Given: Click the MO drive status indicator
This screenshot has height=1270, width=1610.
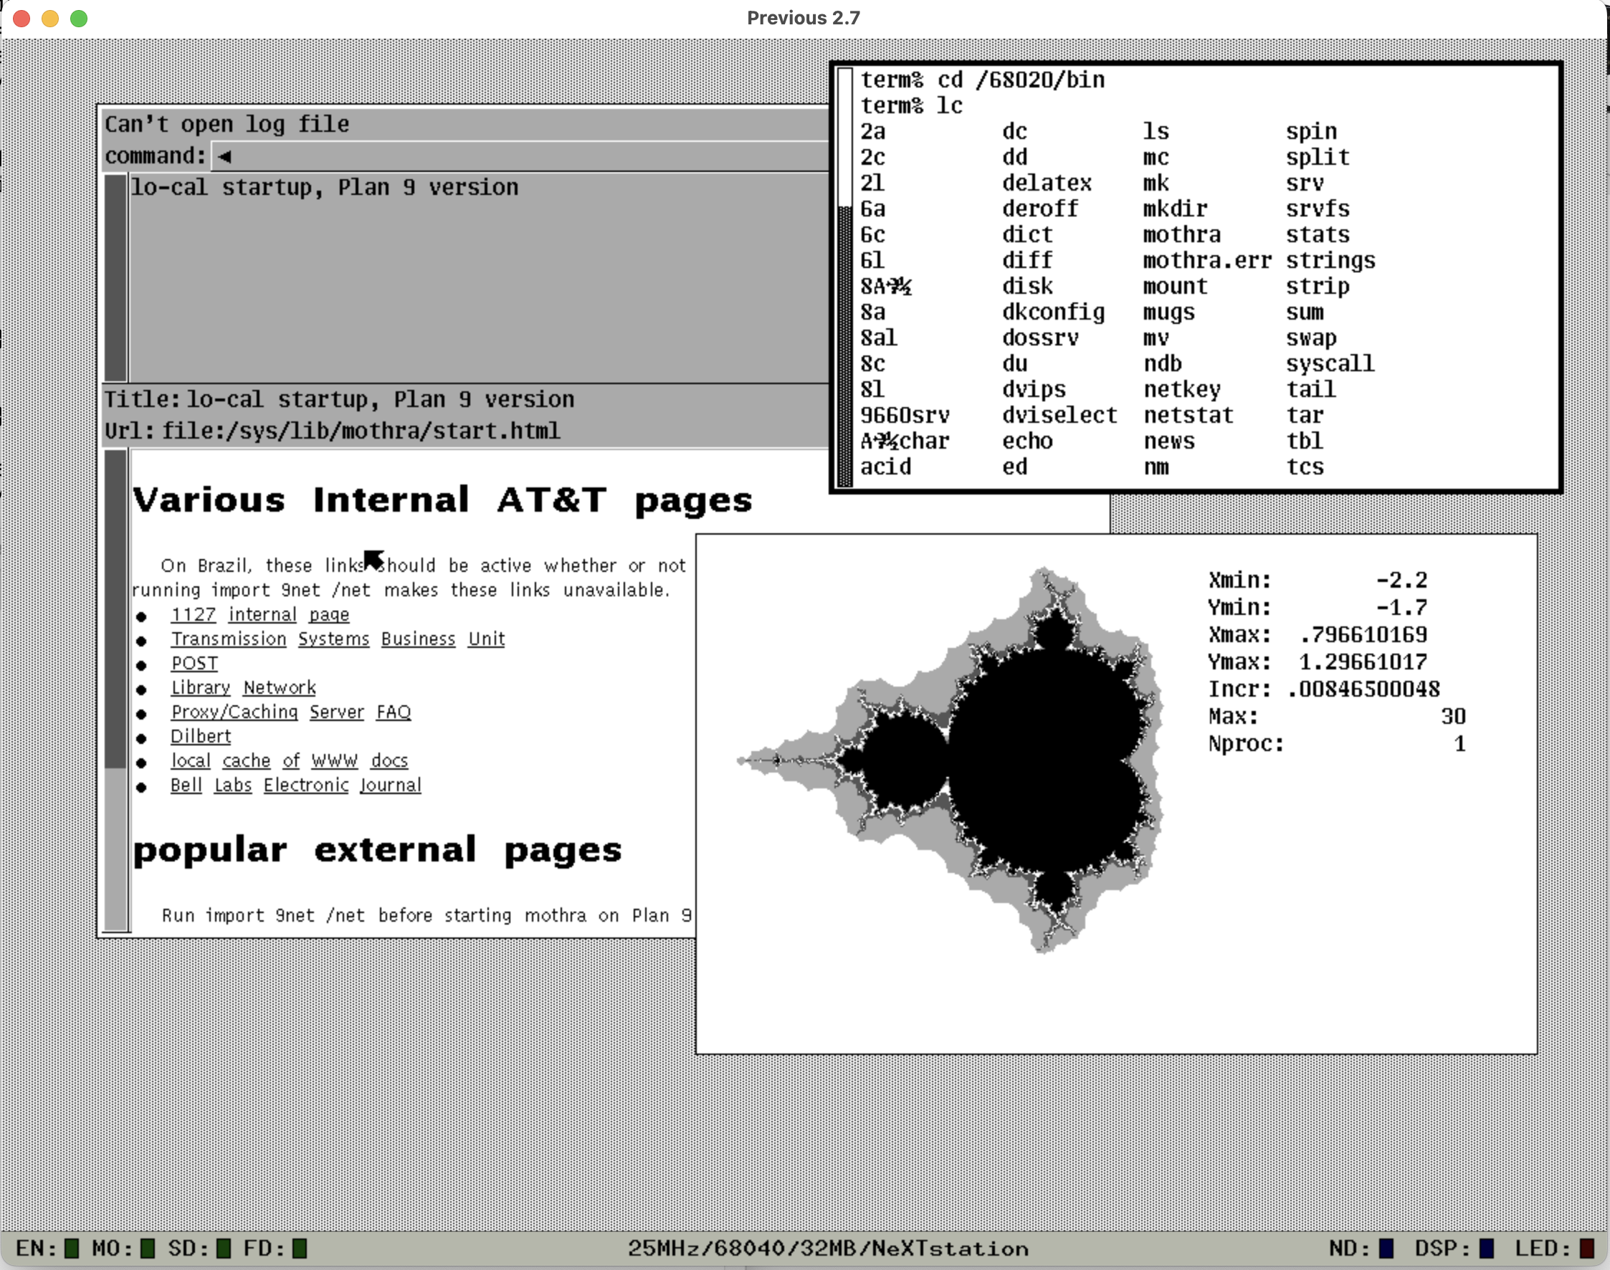Looking at the screenshot, I should click(x=147, y=1248).
